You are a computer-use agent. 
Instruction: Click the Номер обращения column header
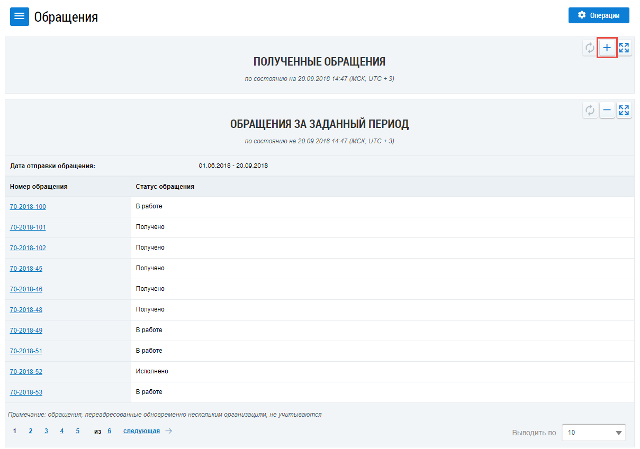click(x=39, y=187)
